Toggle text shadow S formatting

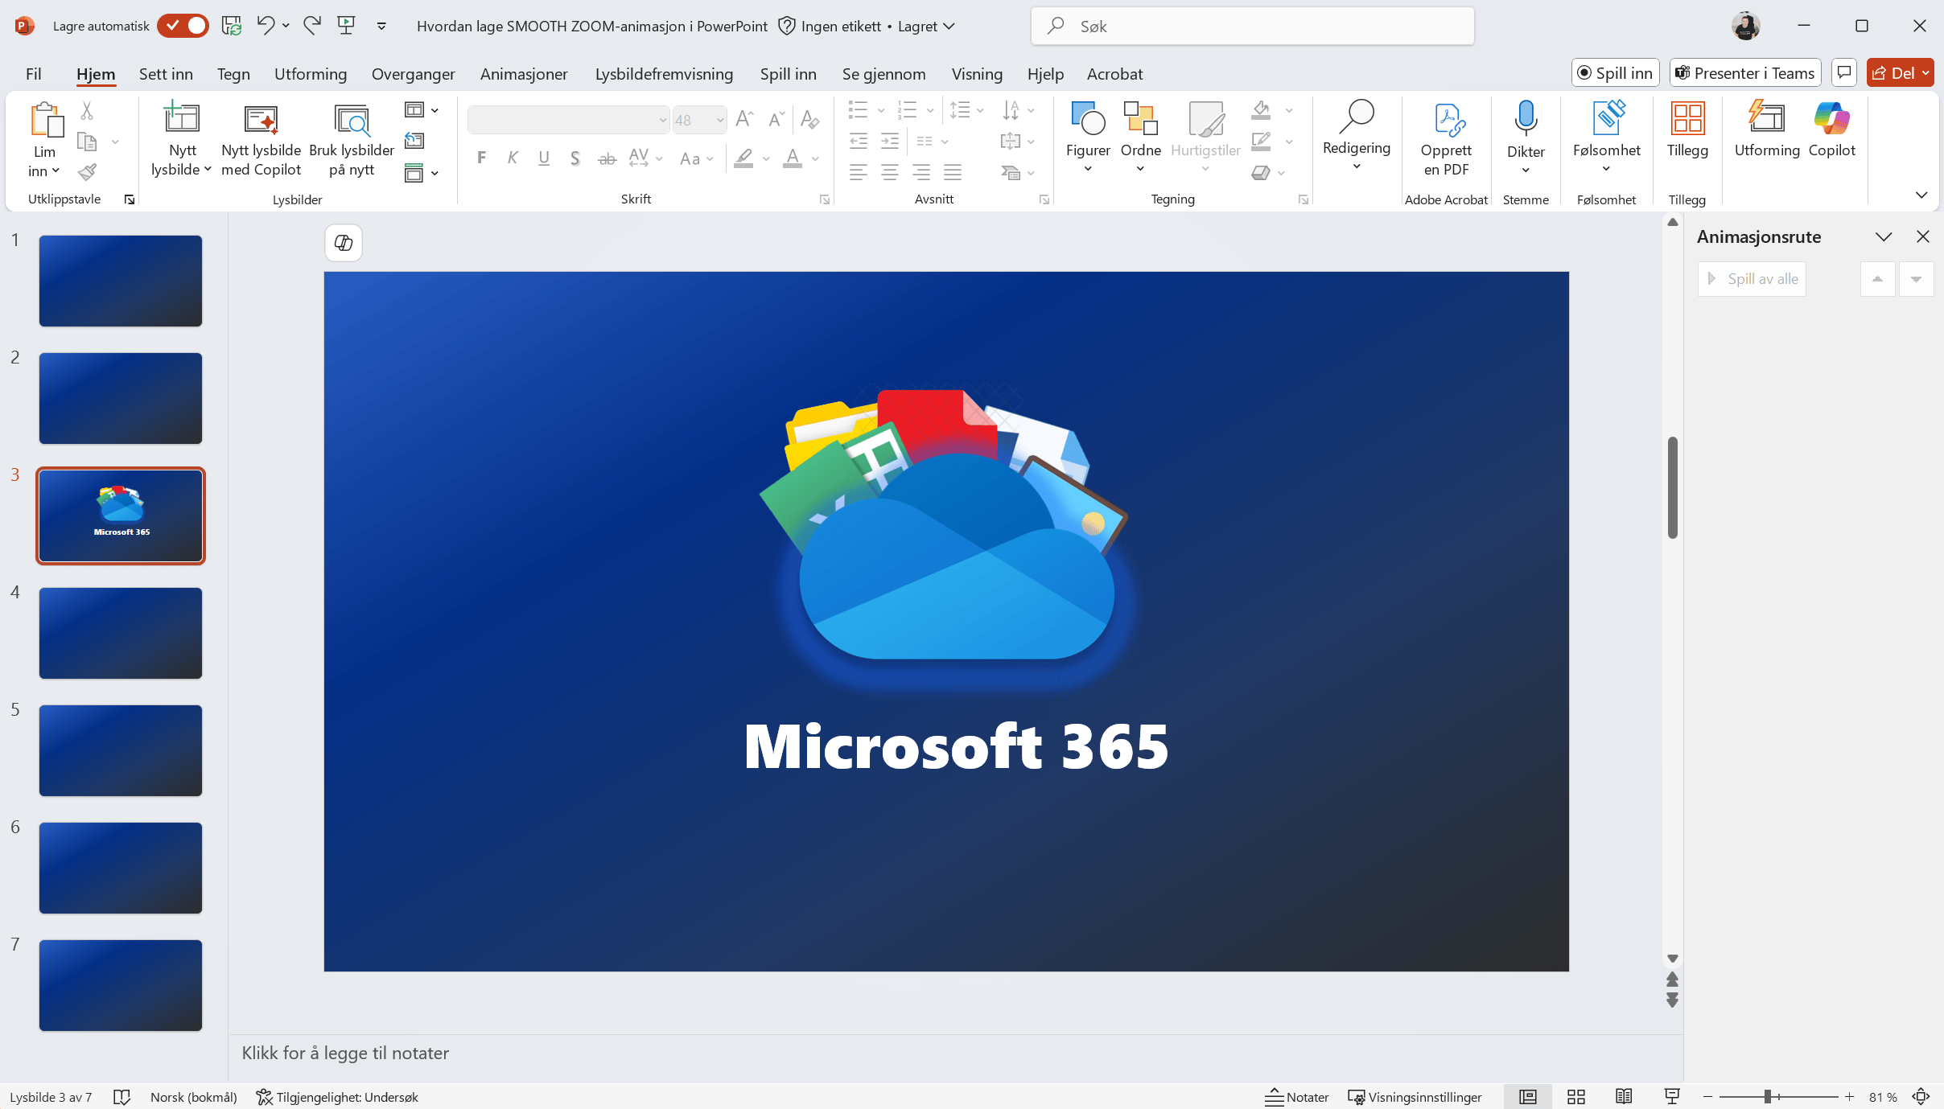point(575,158)
